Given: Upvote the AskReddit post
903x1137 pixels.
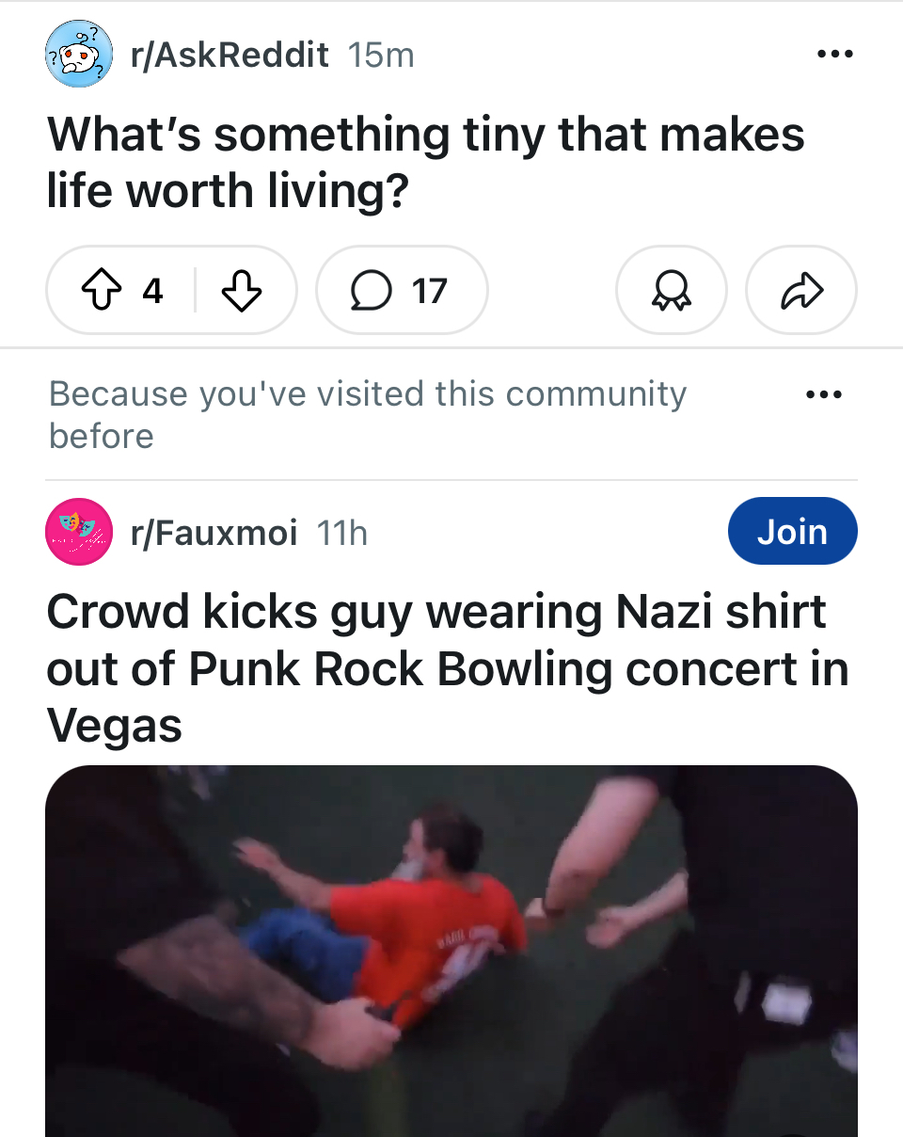Looking at the screenshot, I should pos(100,291).
